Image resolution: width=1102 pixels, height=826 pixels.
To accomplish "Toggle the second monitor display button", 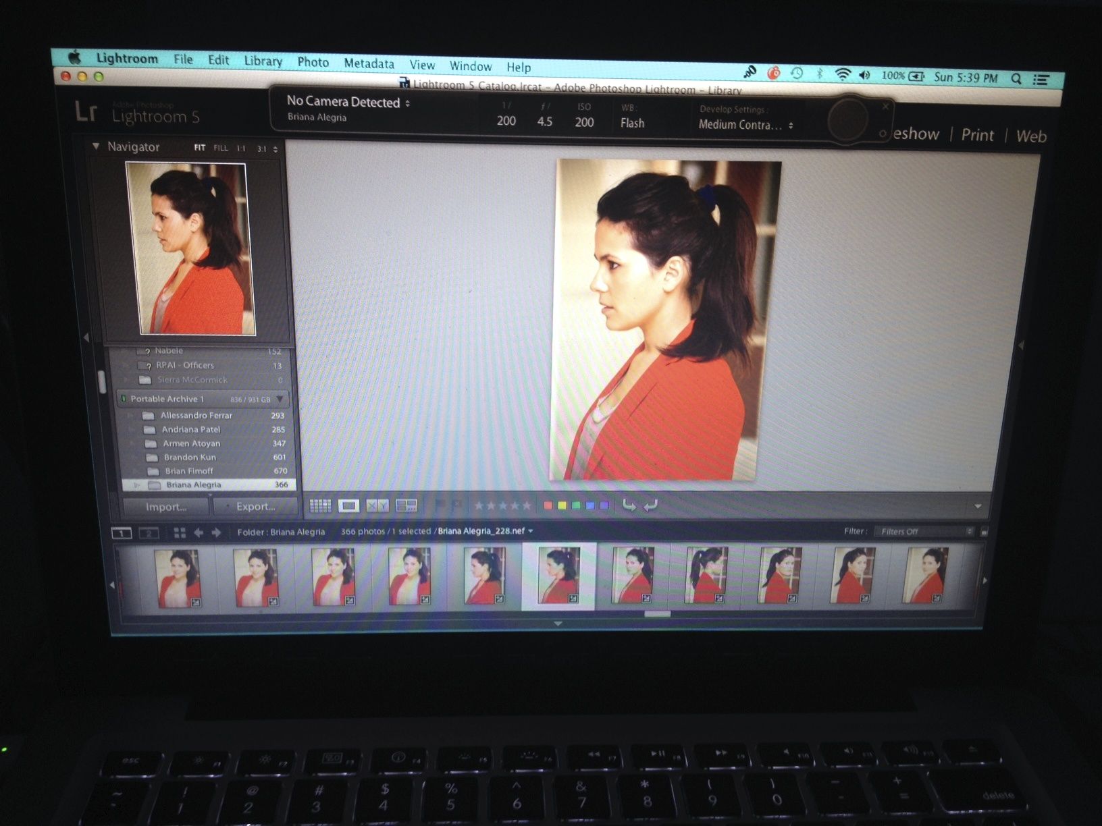I will (x=149, y=533).
